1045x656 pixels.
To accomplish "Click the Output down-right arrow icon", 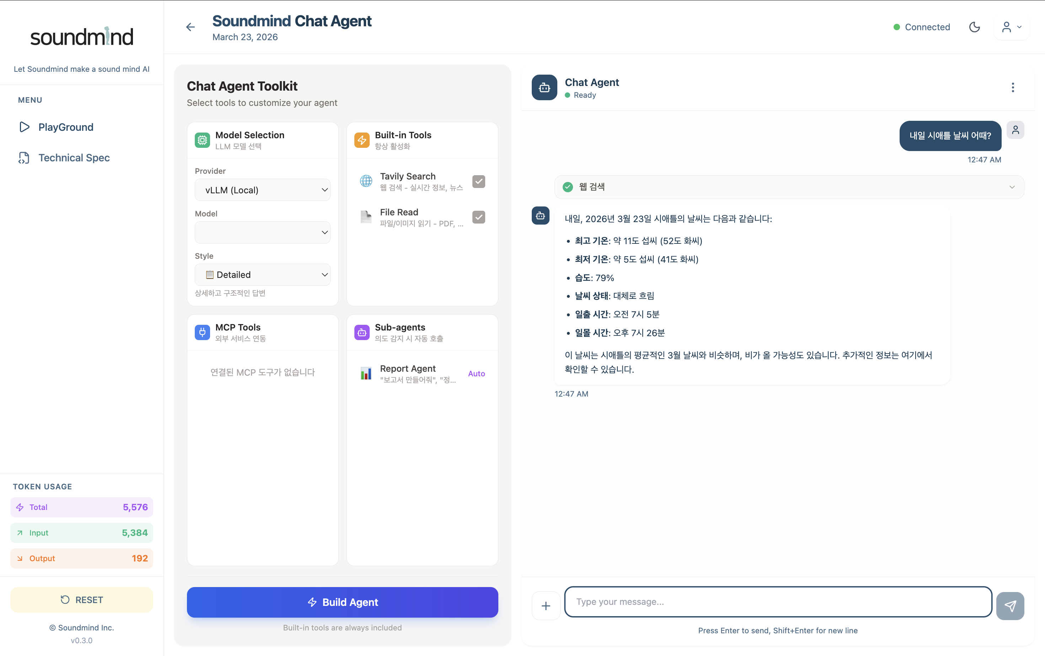I will click(20, 558).
